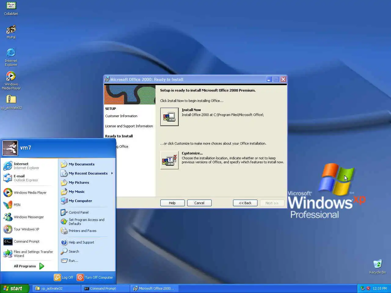The image size is (391, 293).
Task: Close the Office 2000 setup window
Action: point(283,79)
